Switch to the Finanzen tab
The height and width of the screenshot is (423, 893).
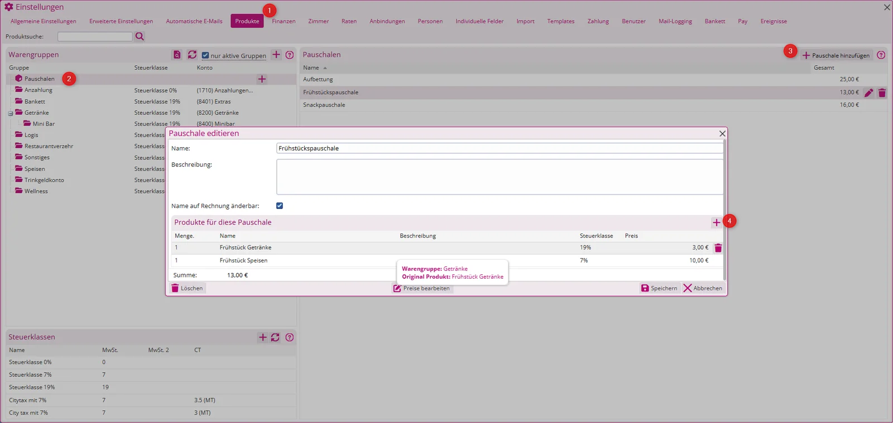pyautogui.click(x=284, y=21)
